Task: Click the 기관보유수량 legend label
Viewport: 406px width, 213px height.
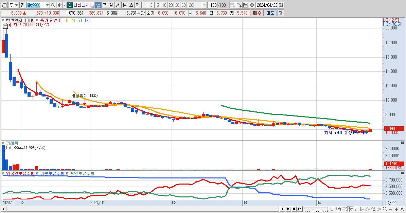Action: tap(52, 173)
